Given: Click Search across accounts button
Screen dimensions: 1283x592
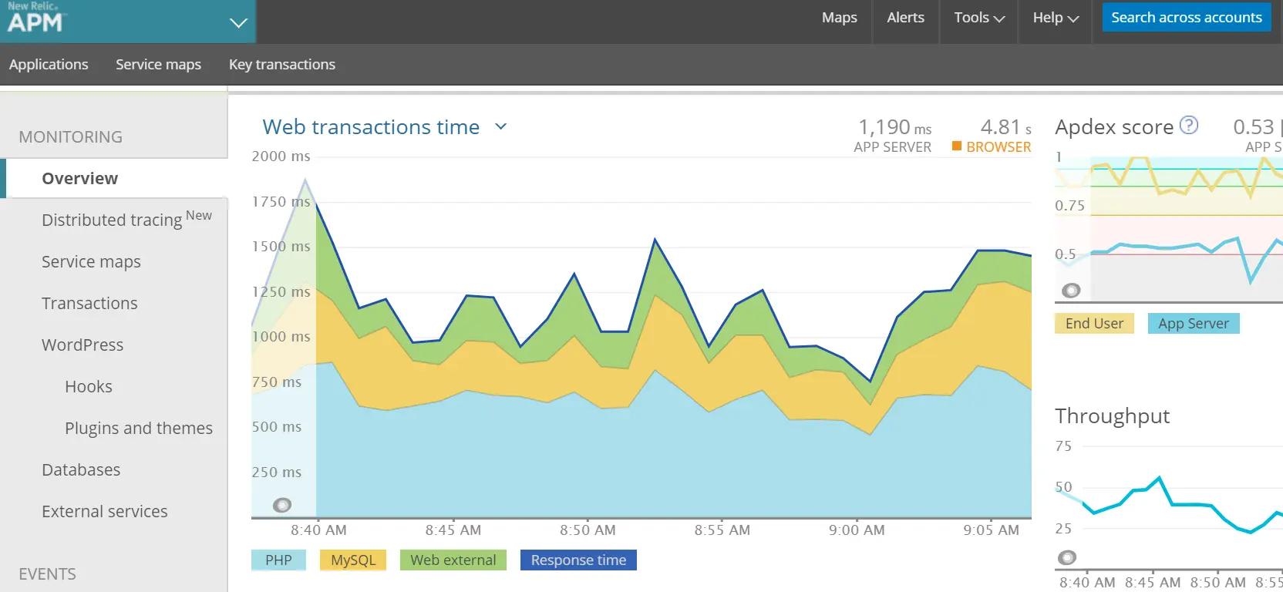Looking at the screenshot, I should tap(1187, 18).
